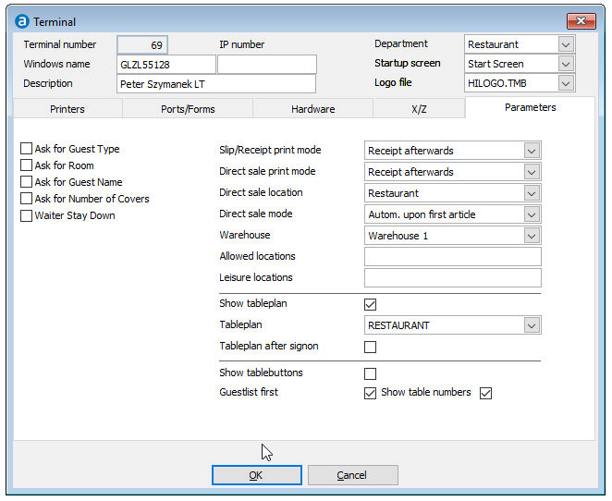The width and height of the screenshot is (612, 501).
Task: Enable Ask for Guest Type checkbox
Action: (26, 149)
